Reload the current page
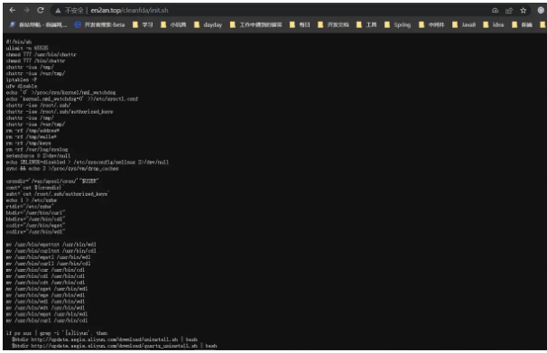This screenshot has width=547, height=353. [41, 11]
